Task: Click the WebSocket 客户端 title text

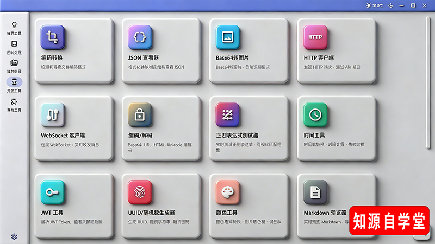Action: tap(63, 136)
